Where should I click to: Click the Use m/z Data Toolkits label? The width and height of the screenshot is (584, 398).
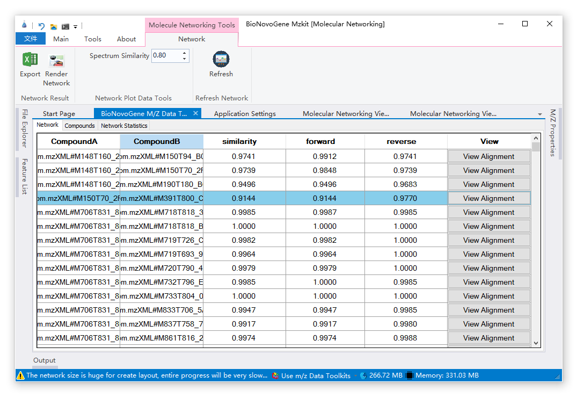coord(316,375)
